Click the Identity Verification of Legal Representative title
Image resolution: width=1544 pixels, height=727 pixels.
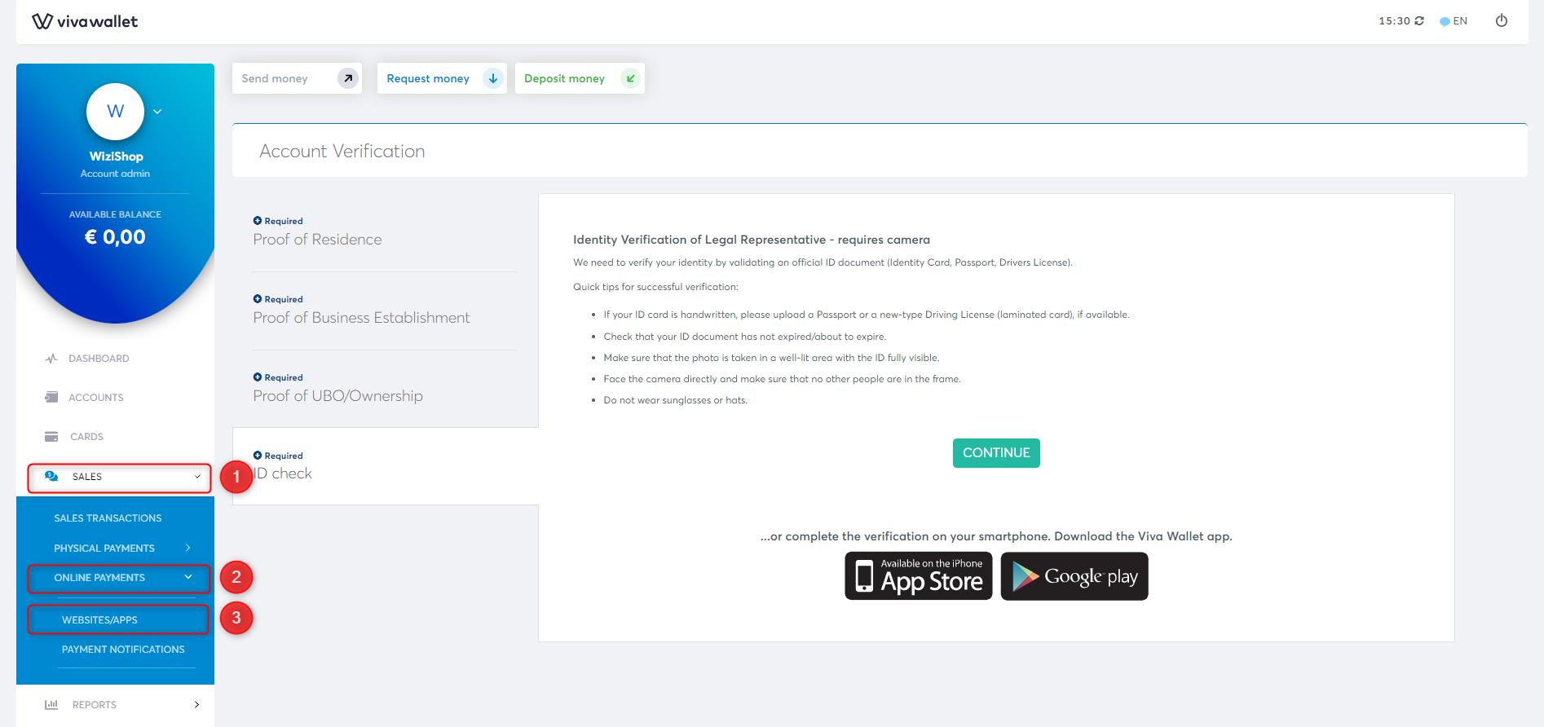[x=752, y=240]
